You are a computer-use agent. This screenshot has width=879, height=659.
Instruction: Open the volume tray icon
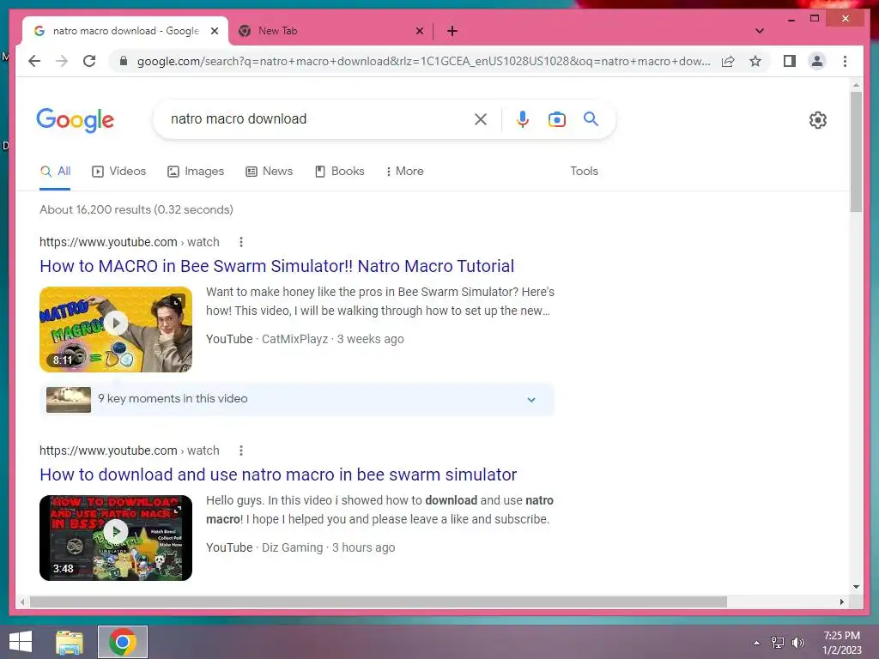(x=797, y=642)
